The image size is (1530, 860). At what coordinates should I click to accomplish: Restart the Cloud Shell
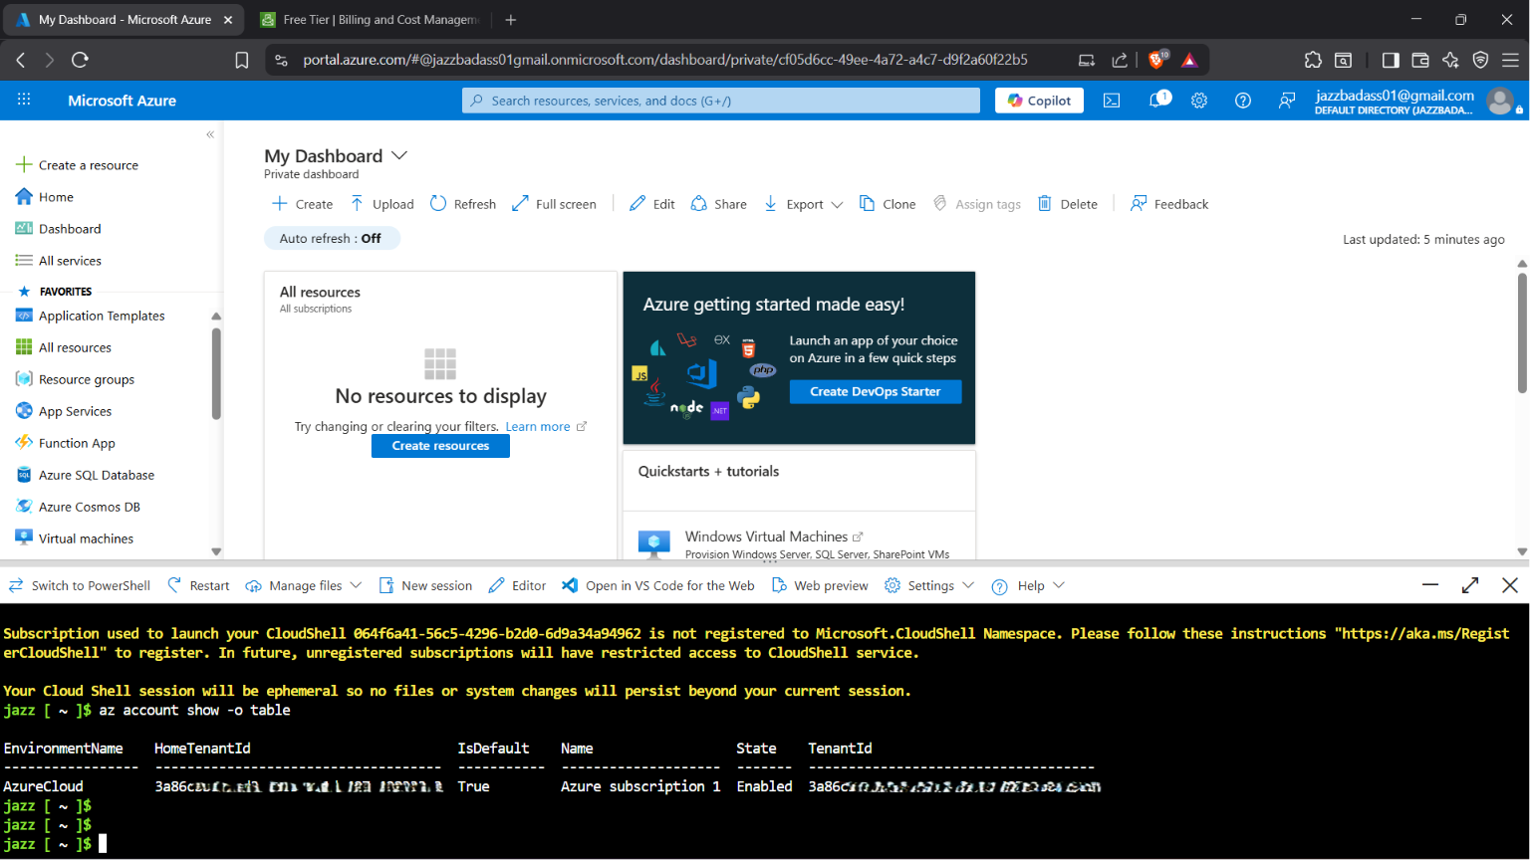pyautogui.click(x=198, y=585)
